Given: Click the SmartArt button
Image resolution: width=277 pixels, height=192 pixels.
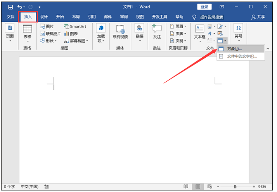Looking at the screenshot, I should pos(75,26).
